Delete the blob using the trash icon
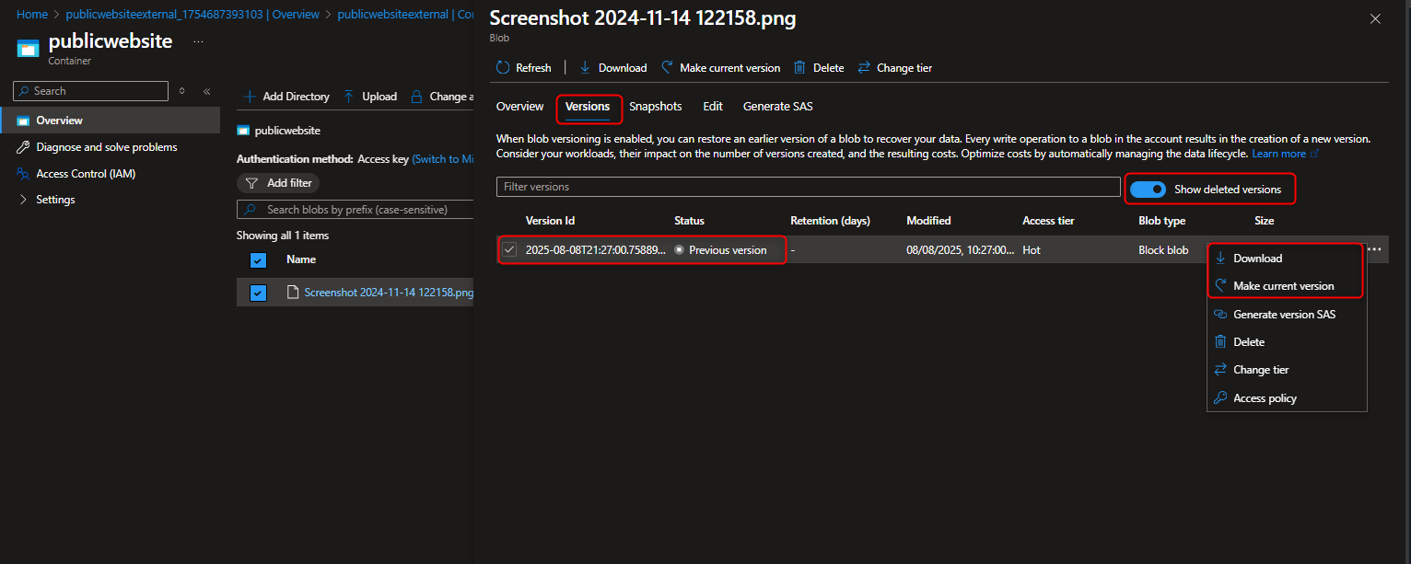 pyautogui.click(x=818, y=67)
